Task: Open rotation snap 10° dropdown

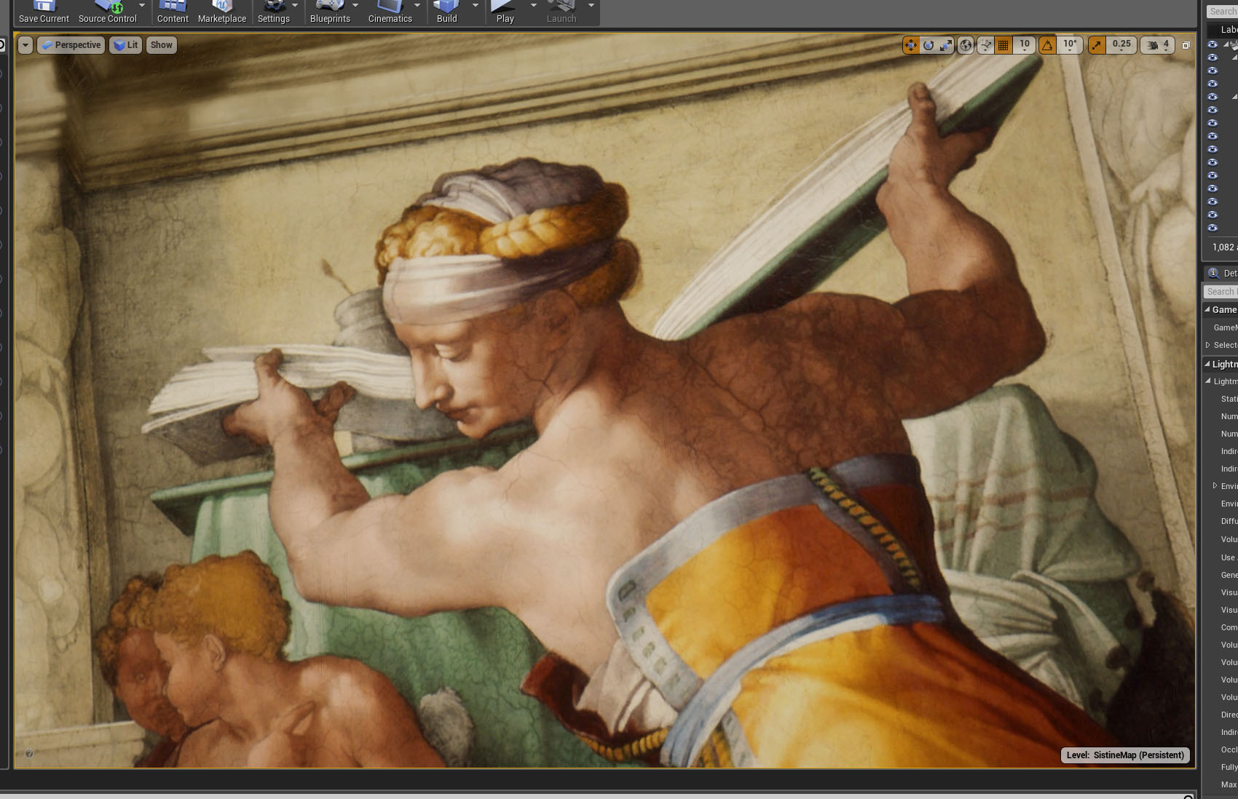Action: point(1069,45)
